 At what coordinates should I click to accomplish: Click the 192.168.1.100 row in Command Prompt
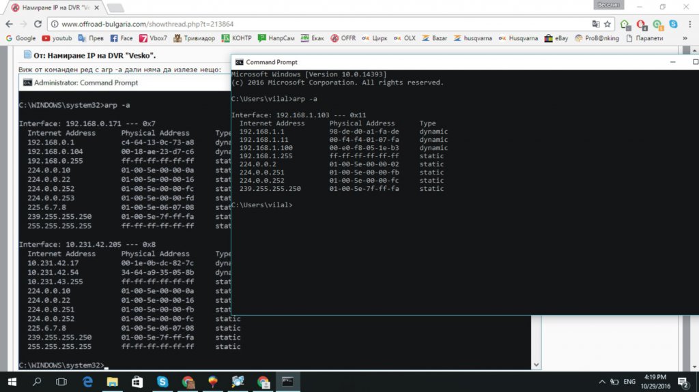(x=343, y=148)
